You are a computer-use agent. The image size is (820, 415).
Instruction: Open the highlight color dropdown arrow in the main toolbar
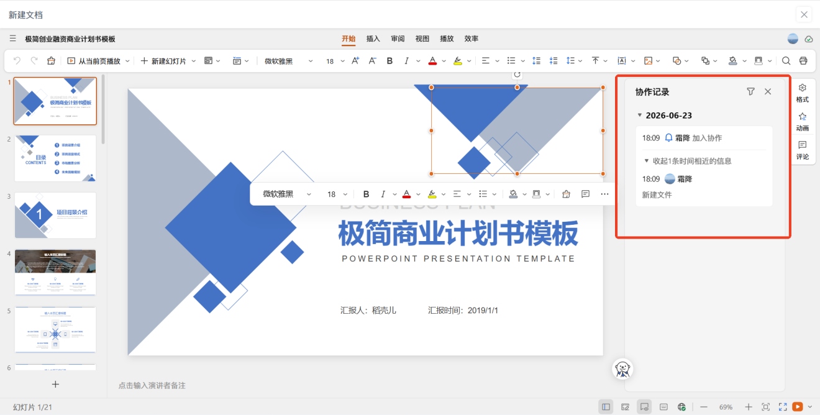point(469,61)
